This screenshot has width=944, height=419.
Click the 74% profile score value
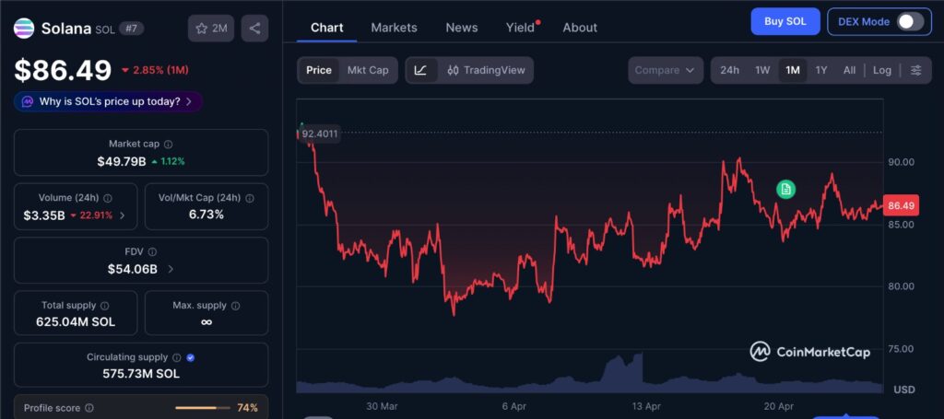pos(247,408)
